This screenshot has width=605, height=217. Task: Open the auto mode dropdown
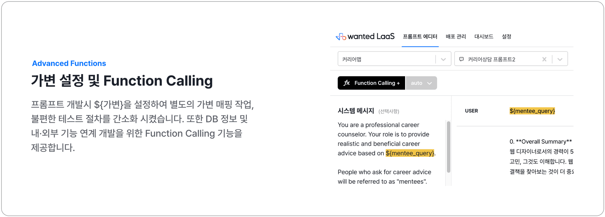click(x=421, y=83)
